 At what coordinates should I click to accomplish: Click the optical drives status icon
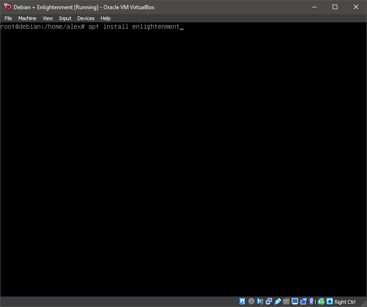tap(251, 302)
